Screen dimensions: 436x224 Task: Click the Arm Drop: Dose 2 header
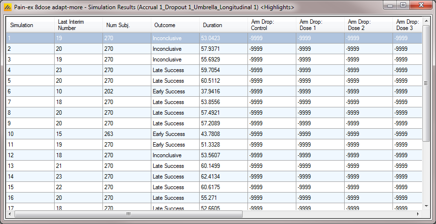pos(368,25)
